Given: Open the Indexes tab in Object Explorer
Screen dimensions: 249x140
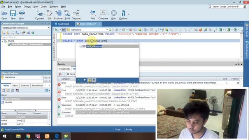Looking at the screenshot, I should click(x=25, y=86).
